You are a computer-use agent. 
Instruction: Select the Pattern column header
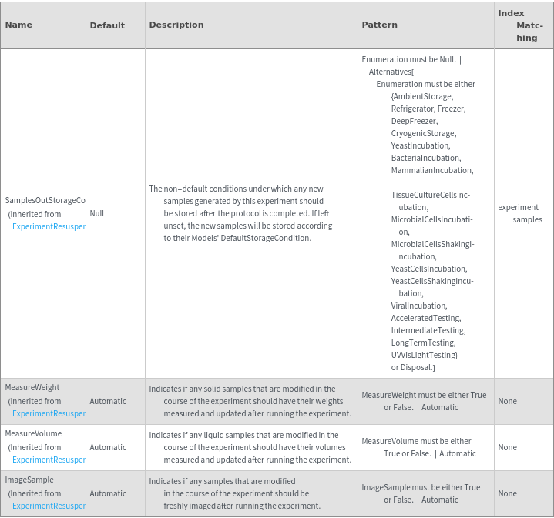380,25
